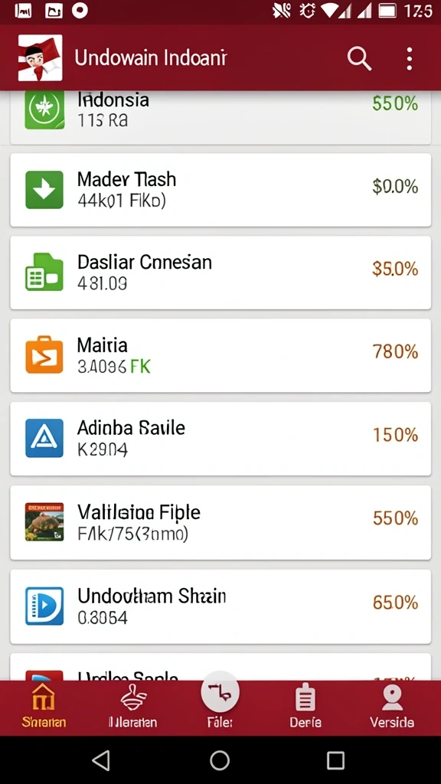Tap the Android recent apps square
The image size is (441, 784).
click(335, 760)
